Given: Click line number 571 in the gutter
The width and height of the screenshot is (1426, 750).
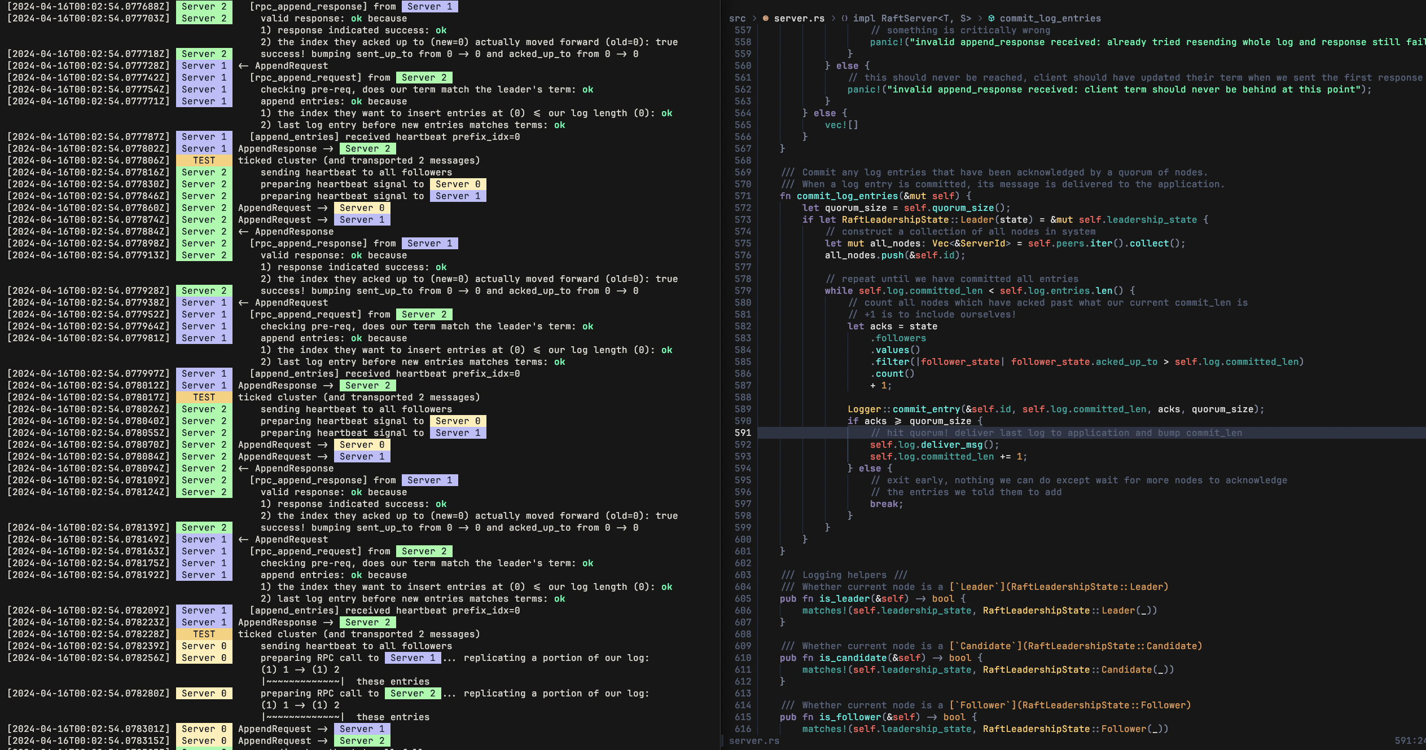Looking at the screenshot, I should pos(743,196).
